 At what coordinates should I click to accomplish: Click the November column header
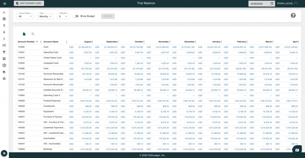[164, 42]
